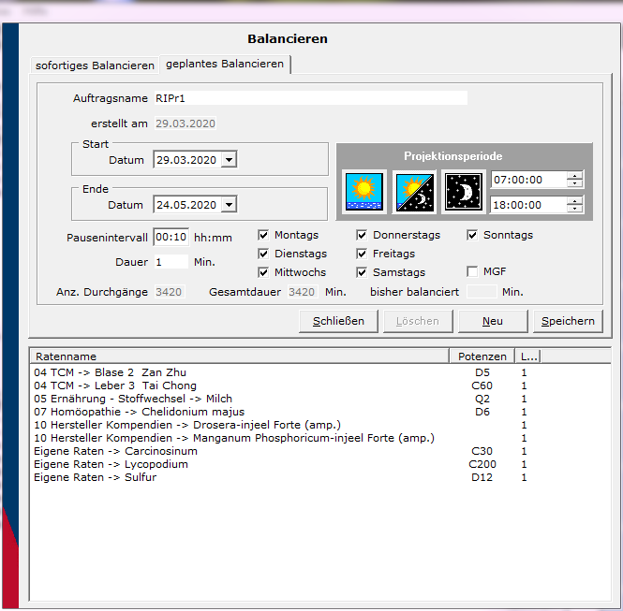The height and width of the screenshot is (611, 623).
Task: Click the Ende date field 24.05.2020
Action: (x=187, y=205)
